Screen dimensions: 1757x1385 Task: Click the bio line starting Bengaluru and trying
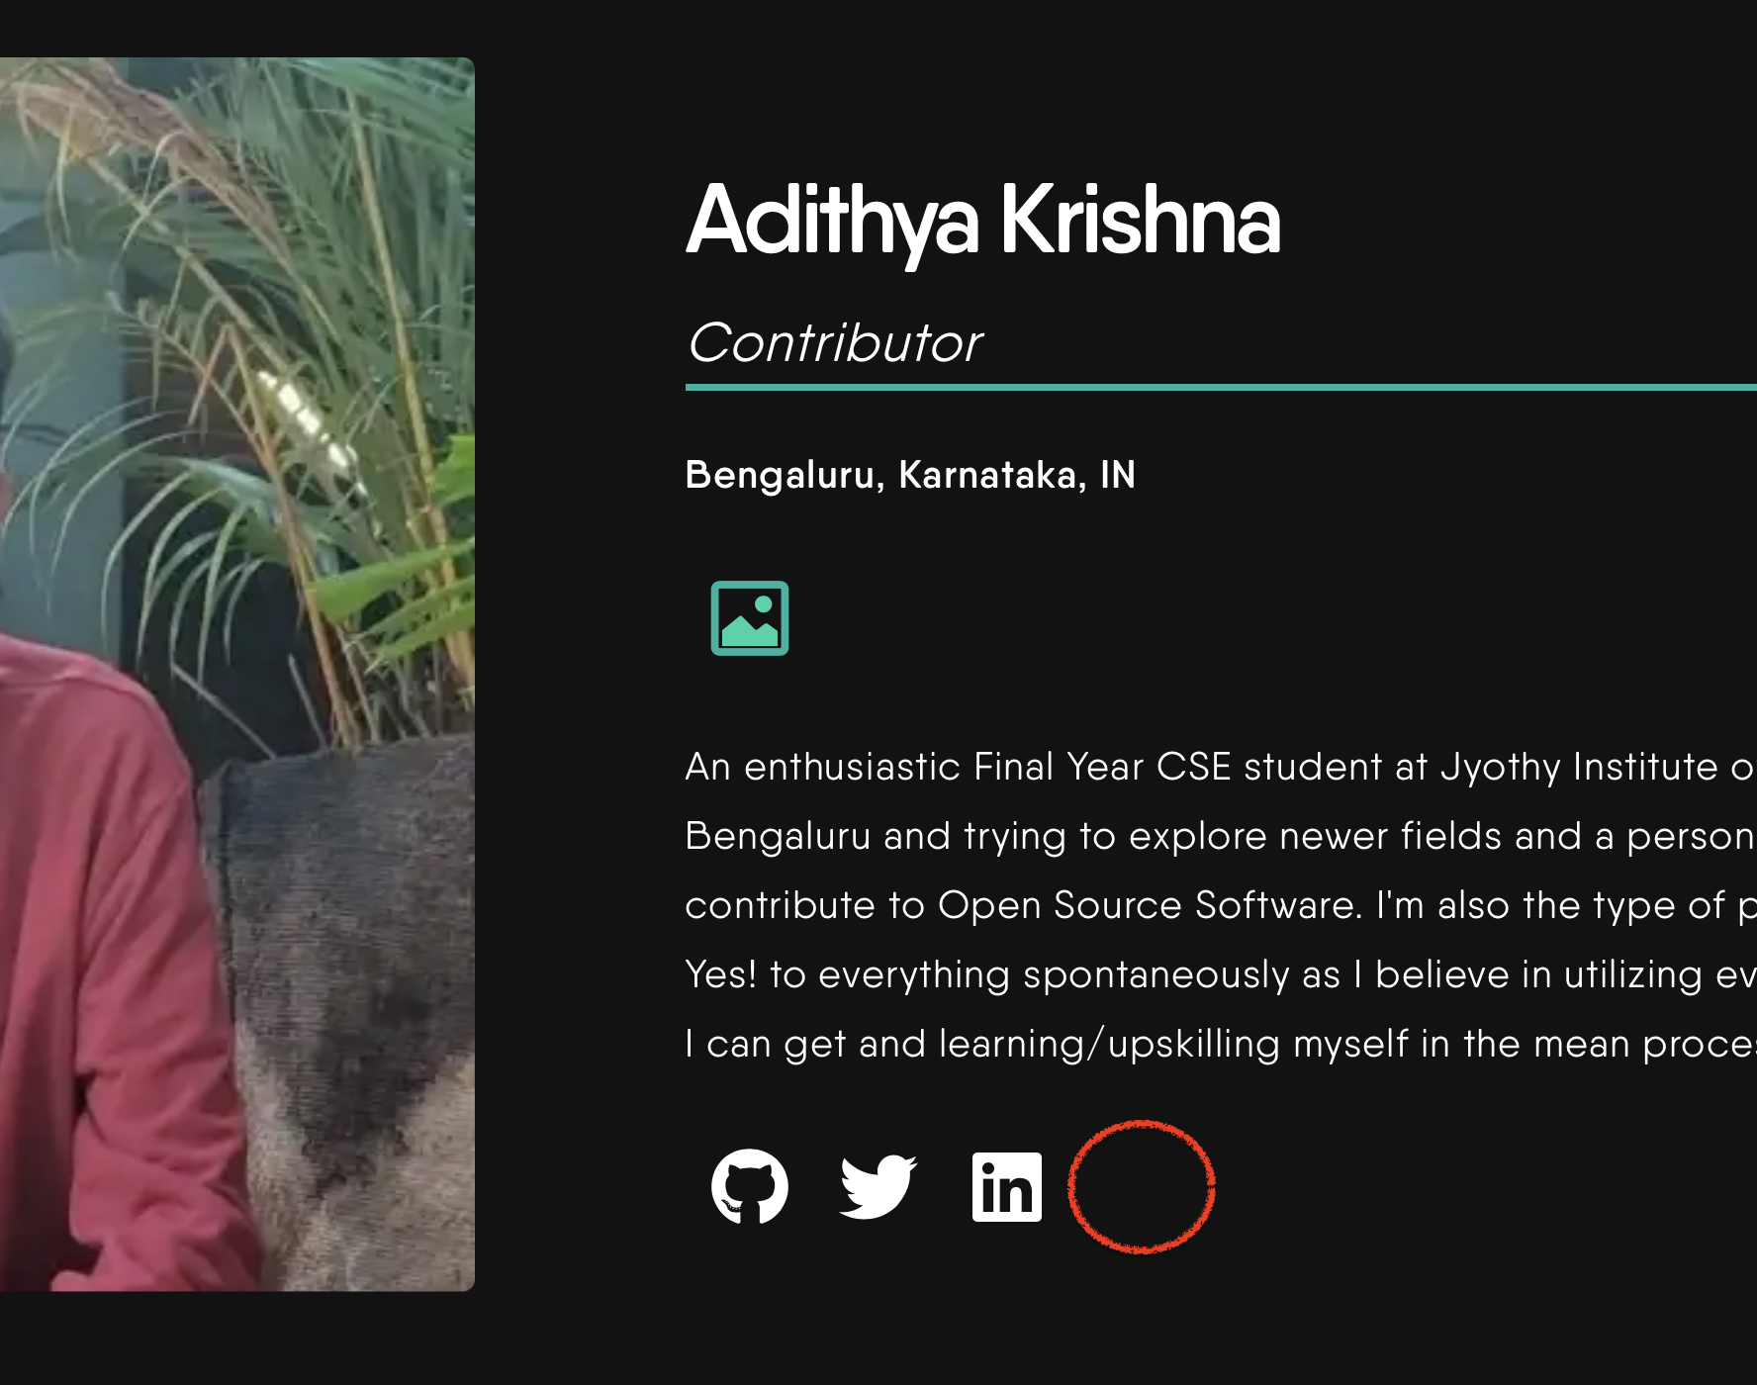click(1221, 836)
